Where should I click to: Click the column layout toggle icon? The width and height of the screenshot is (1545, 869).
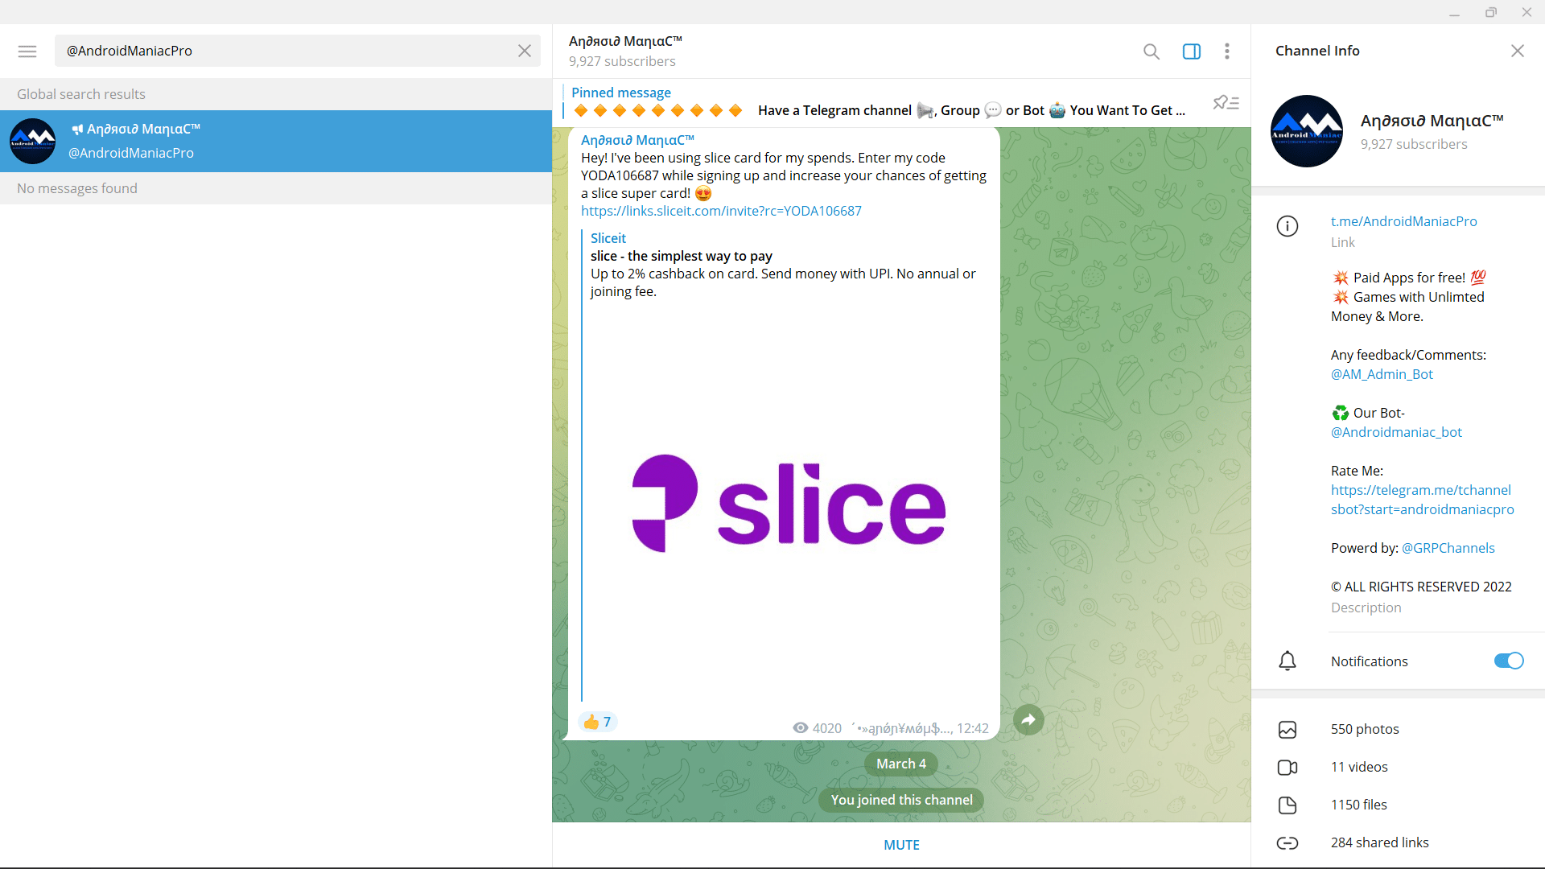[x=1191, y=50]
